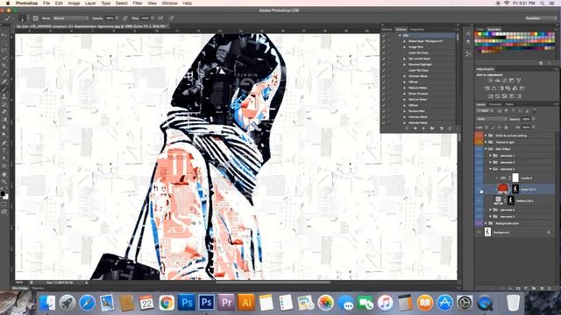
Task: Switch to the History tab
Action: (x=387, y=30)
